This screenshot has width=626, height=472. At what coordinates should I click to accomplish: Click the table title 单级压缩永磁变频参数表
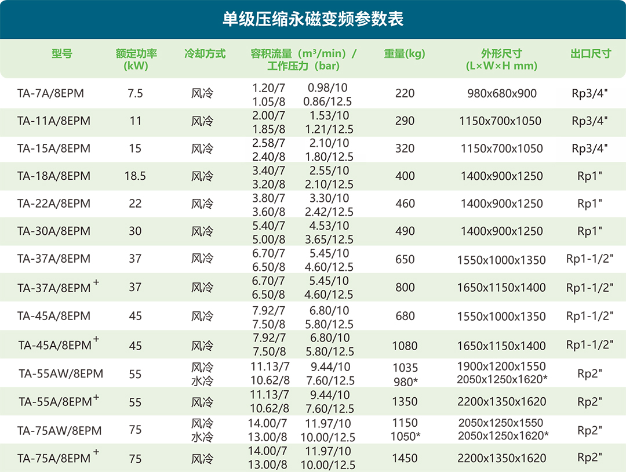(x=313, y=19)
